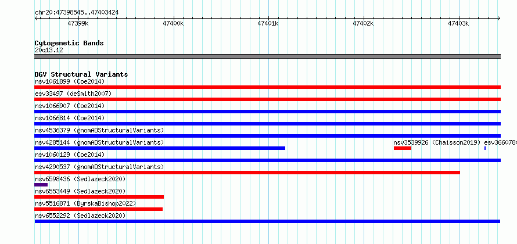Select the nsv1066814 (Coe2014) blue variant bar

267,124
